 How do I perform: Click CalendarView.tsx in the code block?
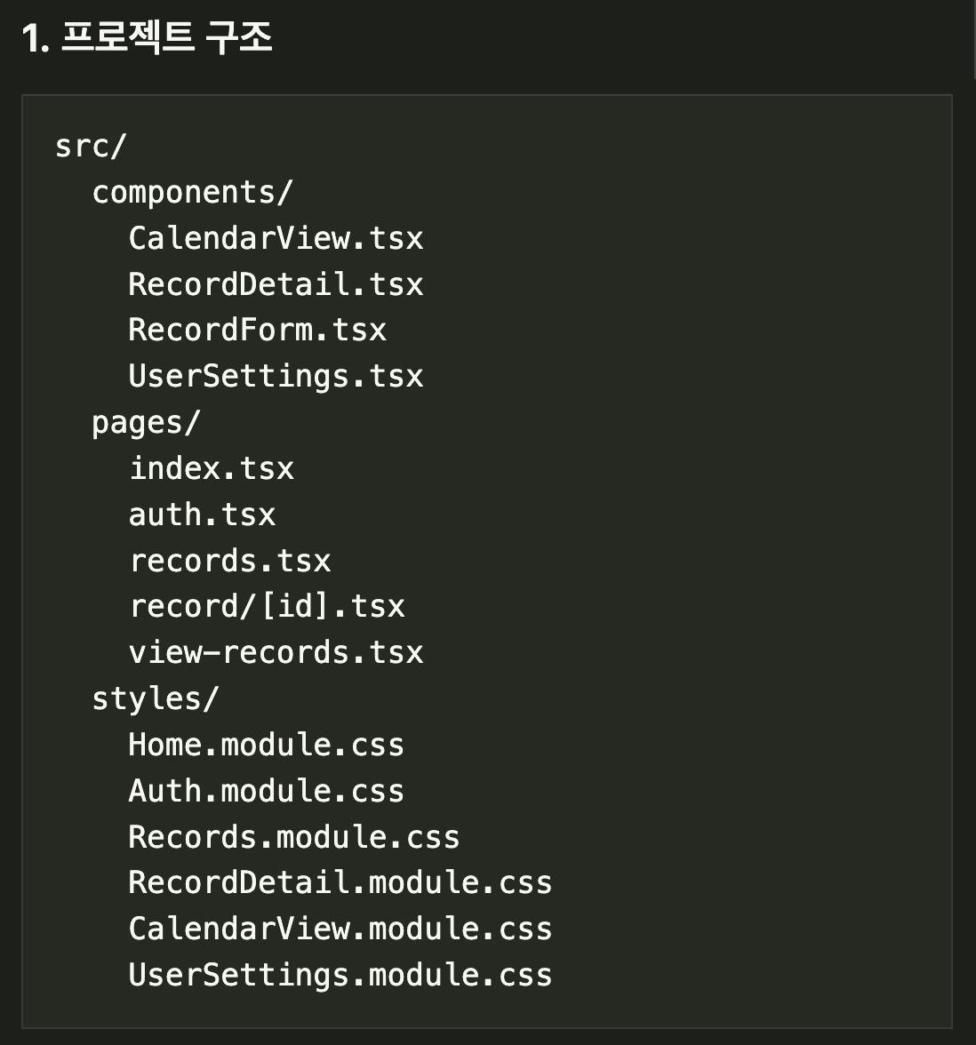tap(276, 238)
